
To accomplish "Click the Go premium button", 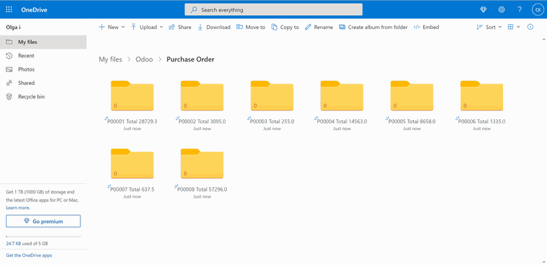I will point(43,221).
